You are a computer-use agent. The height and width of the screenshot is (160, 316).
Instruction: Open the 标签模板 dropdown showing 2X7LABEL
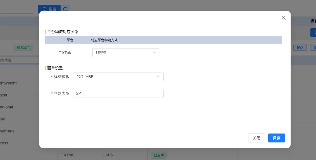pyautogui.click(x=118, y=77)
